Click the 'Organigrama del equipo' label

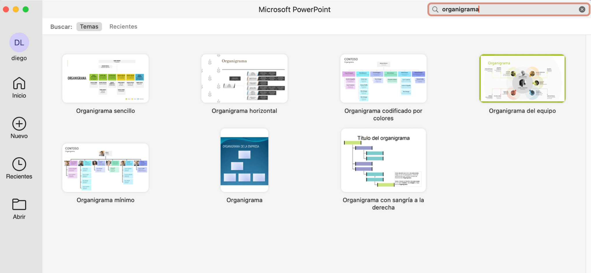point(522,111)
